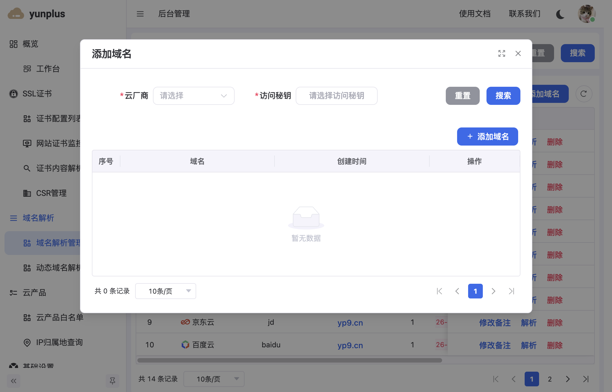612x392 pixels.
Task: Go to last page in dialog pagination
Action: (511, 291)
